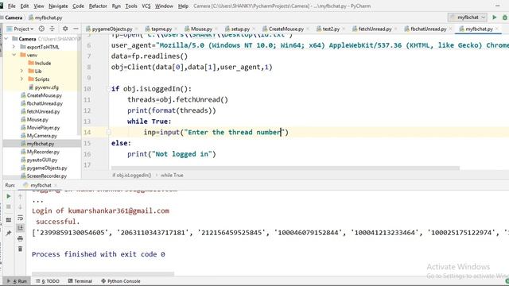Open the Python Console tool window

[x=121, y=281]
